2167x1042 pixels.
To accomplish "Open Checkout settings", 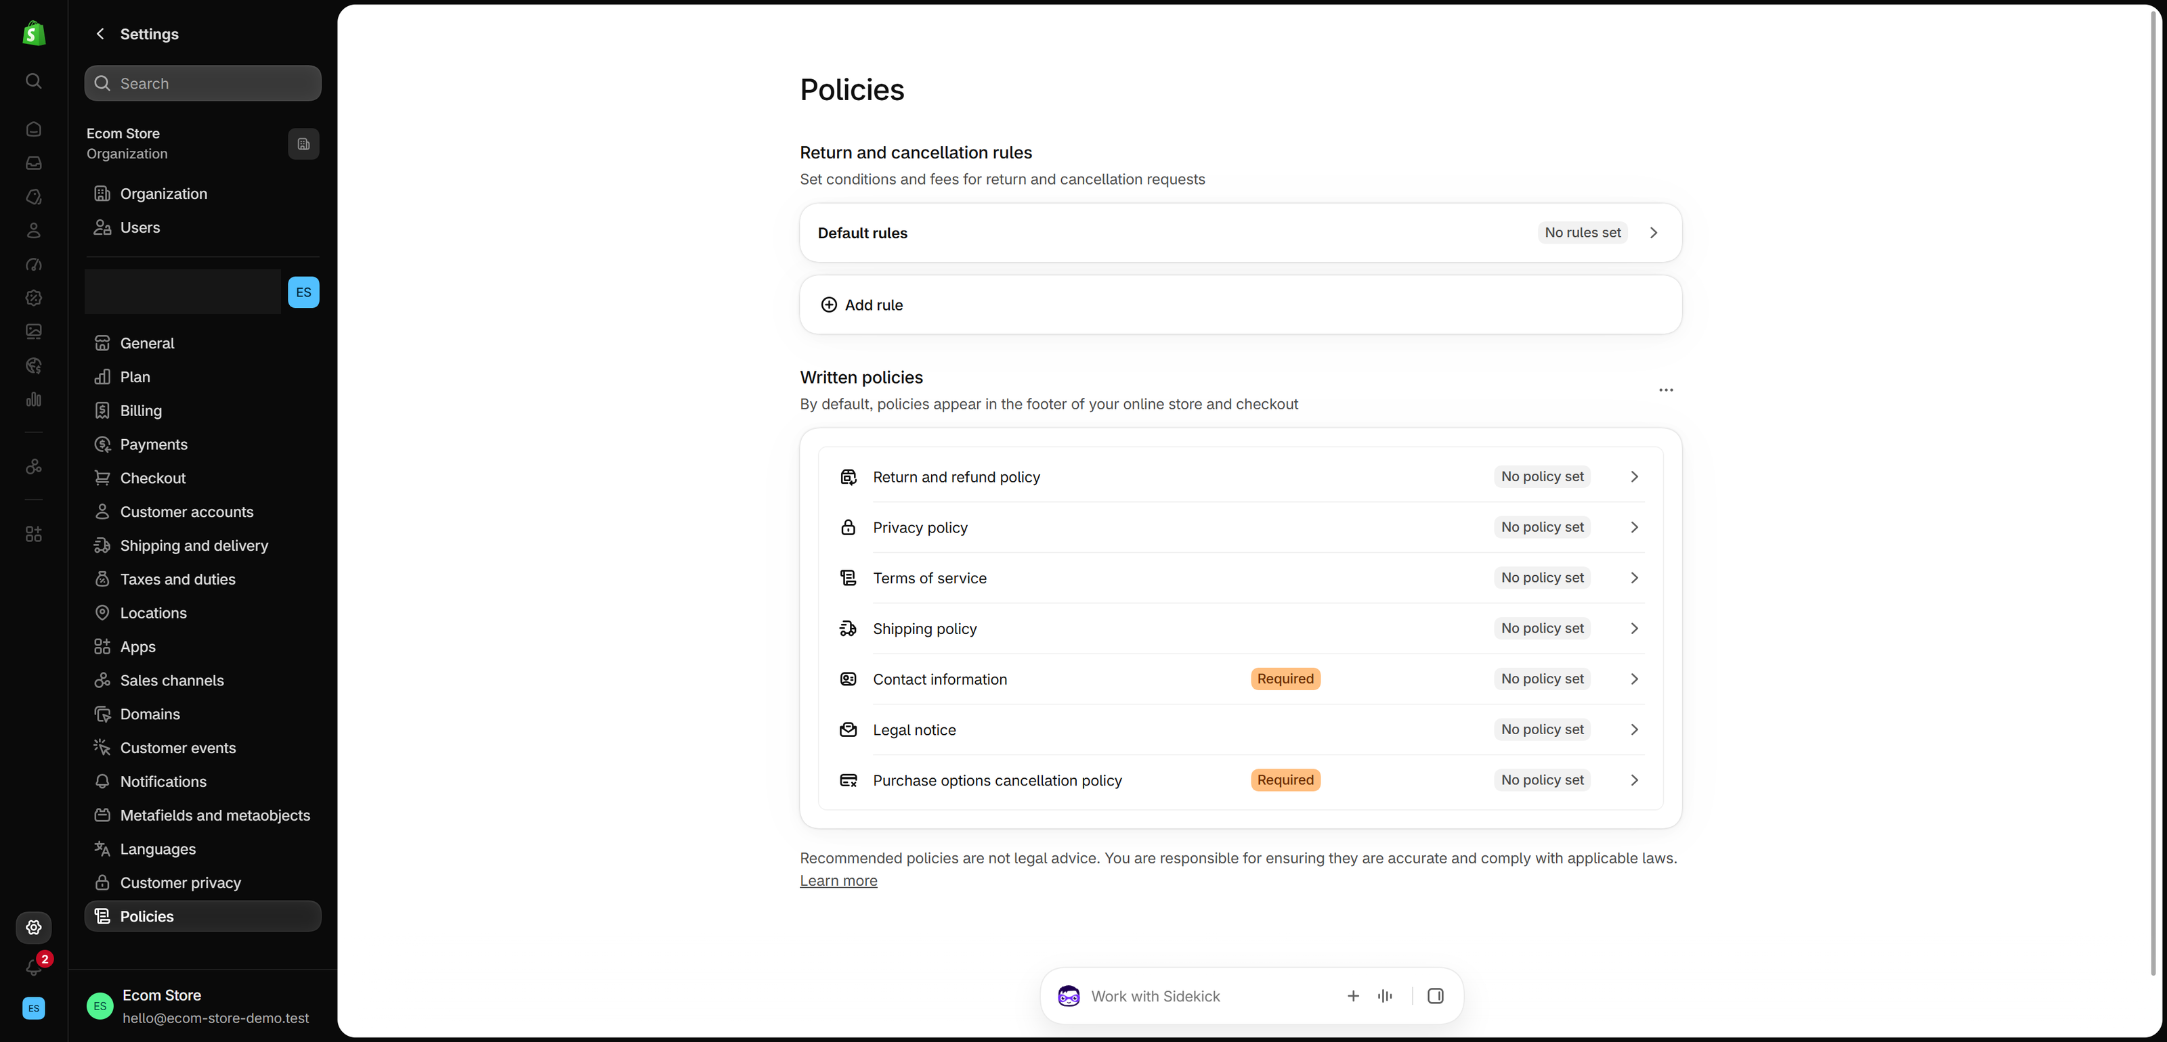I will (202, 478).
